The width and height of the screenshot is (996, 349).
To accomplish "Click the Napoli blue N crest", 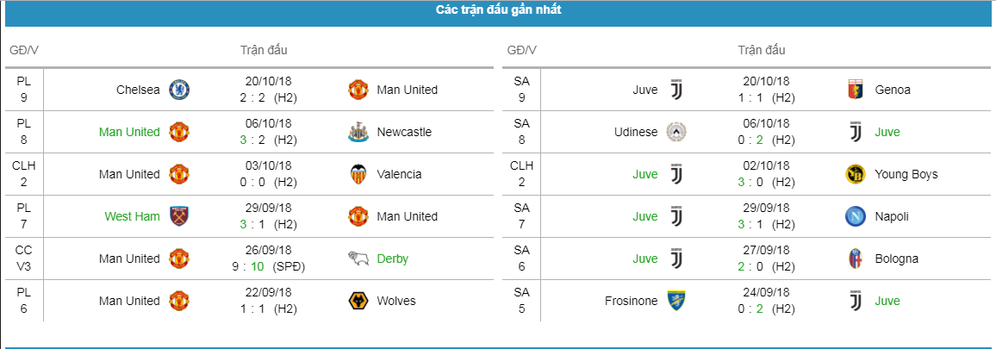I will pos(856,216).
